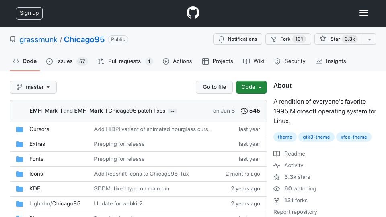The height and width of the screenshot is (217, 386).
Task: Click the Cursors folder icon
Action: pos(20,129)
